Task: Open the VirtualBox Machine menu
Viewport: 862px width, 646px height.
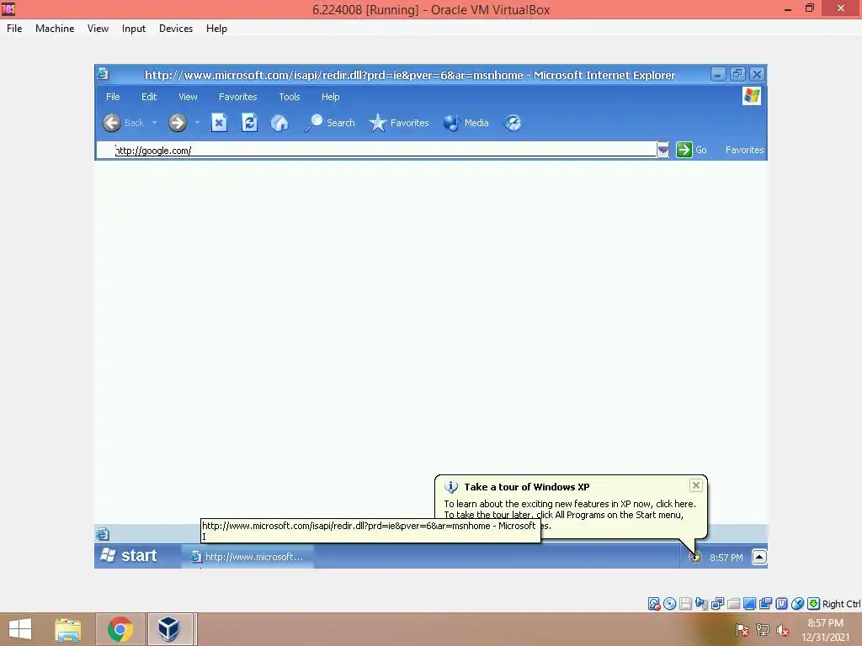Action: click(x=55, y=29)
